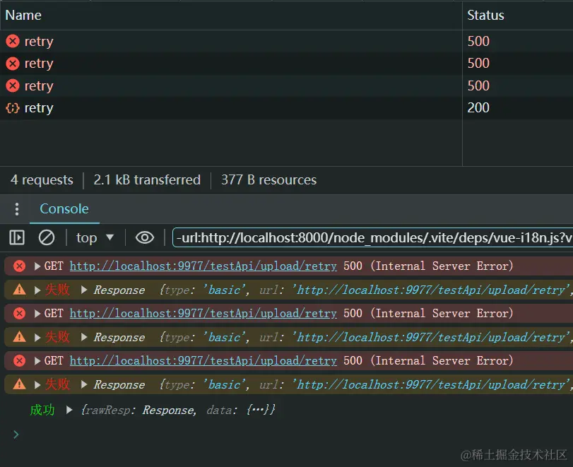Image resolution: width=573 pixels, height=467 pixels.
Task: Click the error icon of third retry request
Action: pos(13,85)
